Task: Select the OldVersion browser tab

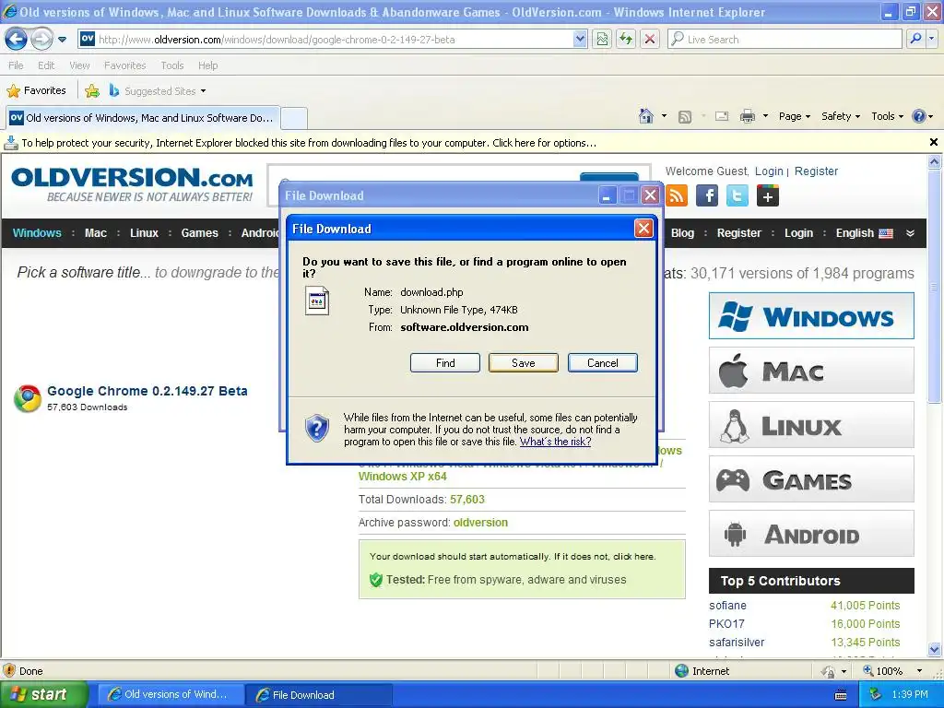Action: (x=143, y=118)
